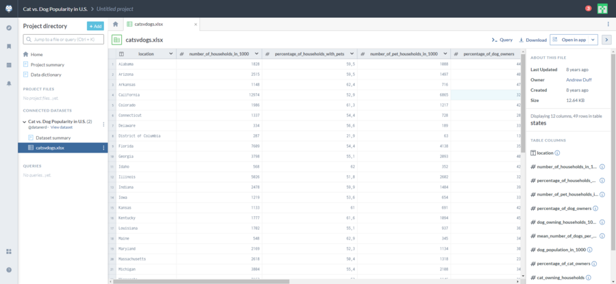Follow the View dataset link
Screen dimensions: 616x284
click(x=62, y=127)
